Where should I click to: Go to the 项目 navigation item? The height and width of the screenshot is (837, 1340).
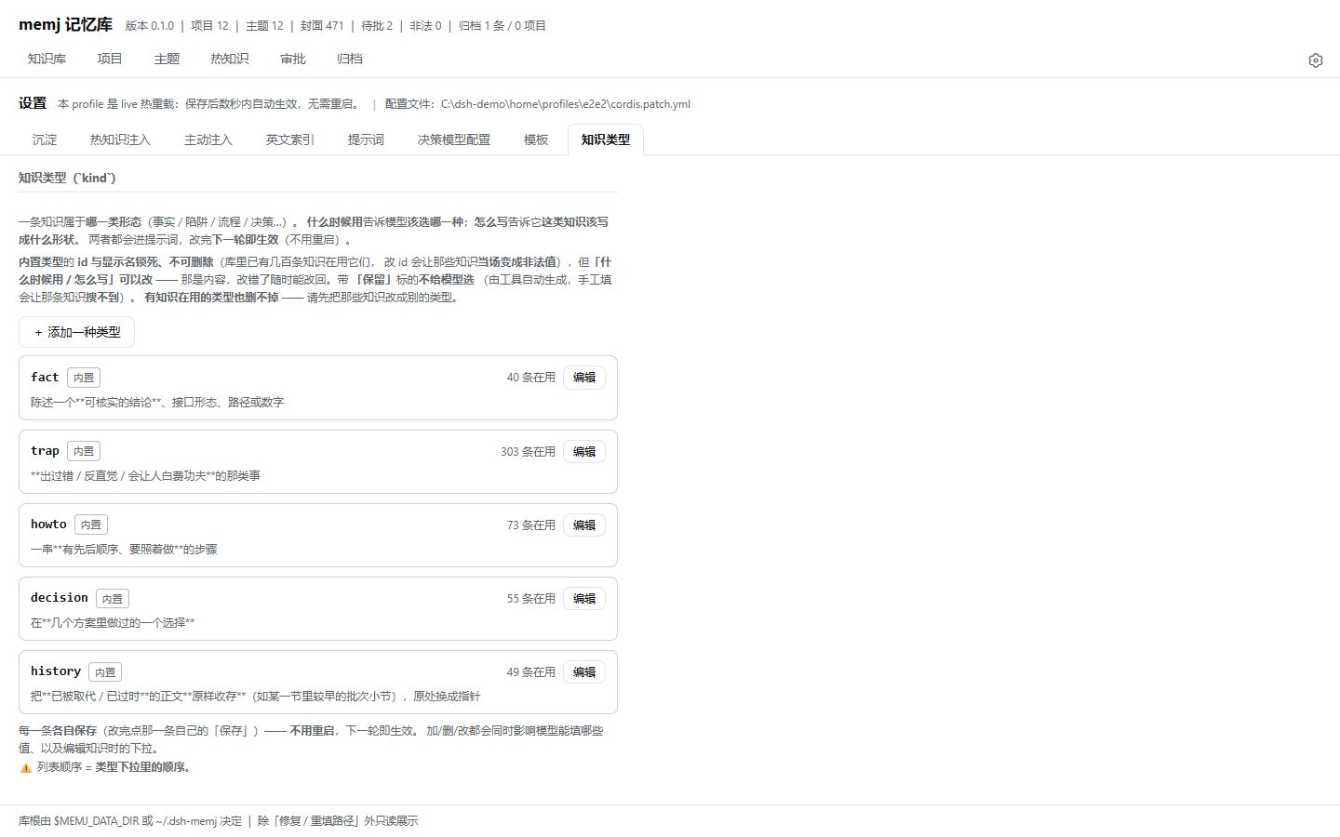coord(110,59)
